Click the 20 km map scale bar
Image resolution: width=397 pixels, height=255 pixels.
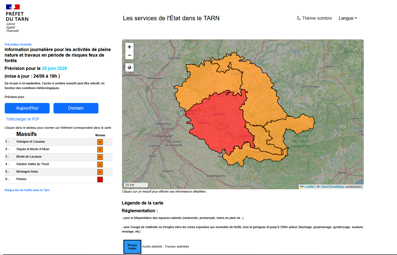point(136,185)
